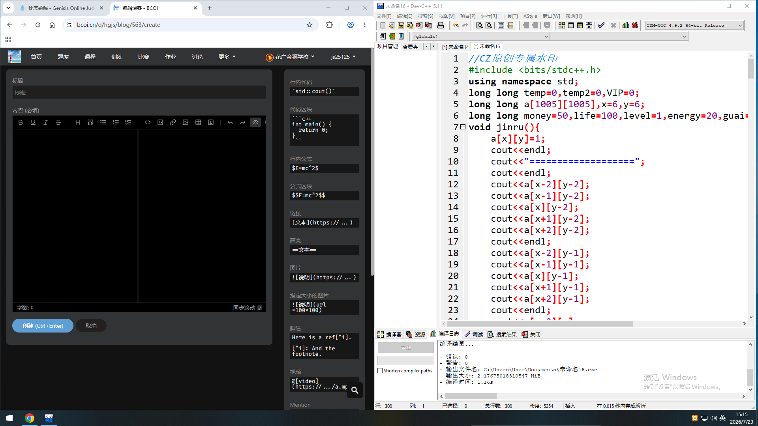Insert a hyperlink in blog editor
Viewport: 758px width, 426px height.
173,122
